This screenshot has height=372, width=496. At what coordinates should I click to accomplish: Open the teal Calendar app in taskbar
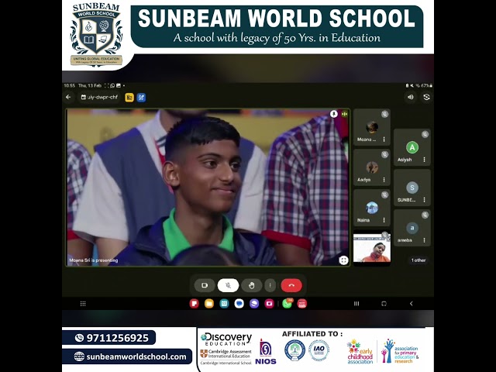pyautogui.click(x=224, y=304)
